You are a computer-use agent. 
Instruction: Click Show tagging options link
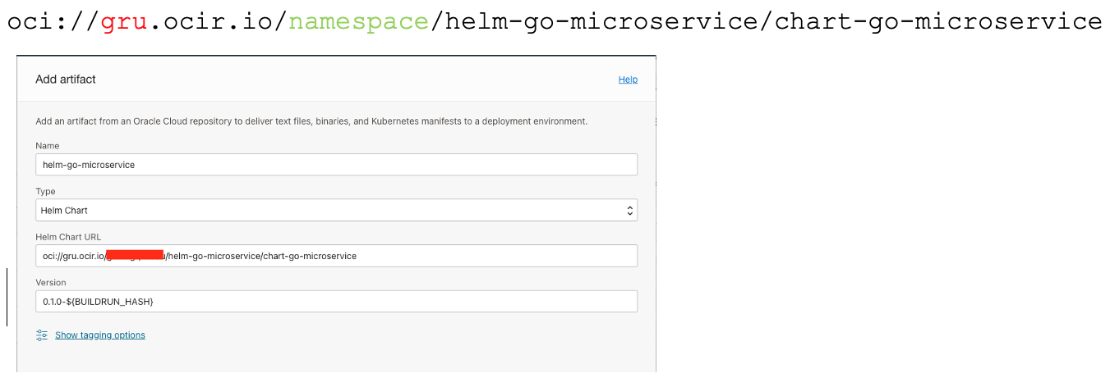[x=100, y=335]
